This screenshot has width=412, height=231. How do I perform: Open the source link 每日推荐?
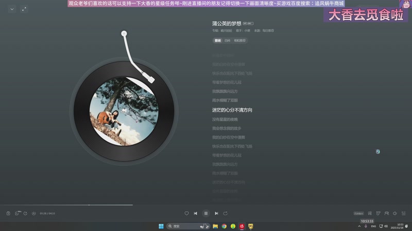point(268,31)
